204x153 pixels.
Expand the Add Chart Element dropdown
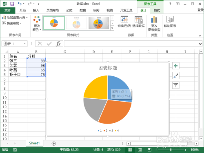(15, 18)
